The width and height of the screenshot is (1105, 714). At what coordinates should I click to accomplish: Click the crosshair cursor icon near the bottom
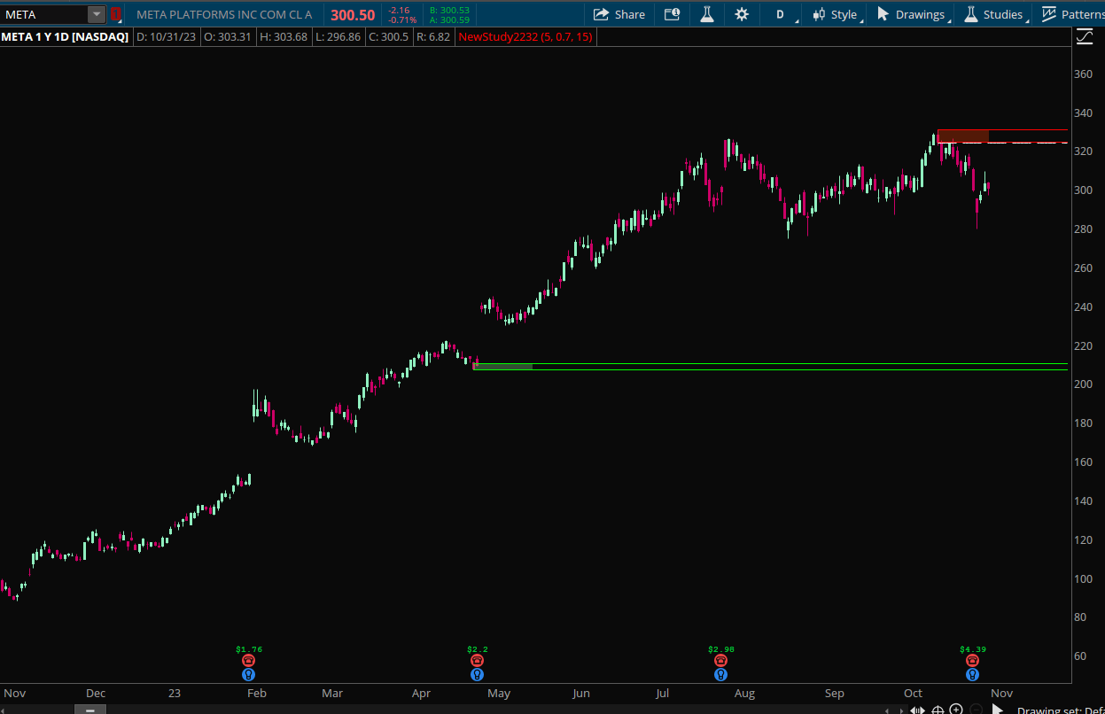point(938,709)
